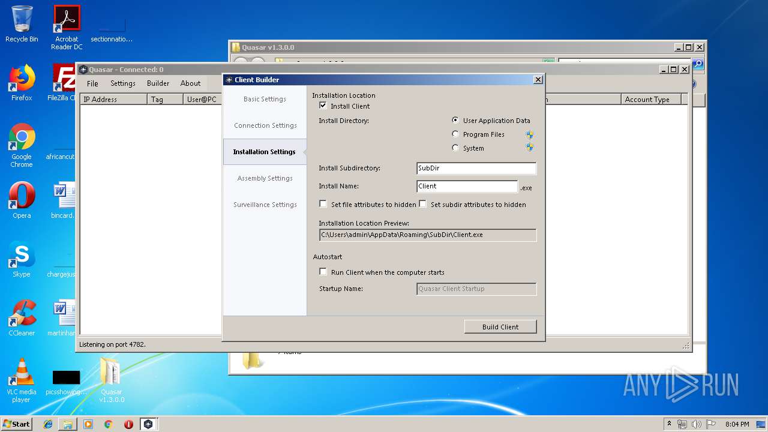Sort by the Account Type column
This screenshot has height=432, width=768.
click(651, 100)
